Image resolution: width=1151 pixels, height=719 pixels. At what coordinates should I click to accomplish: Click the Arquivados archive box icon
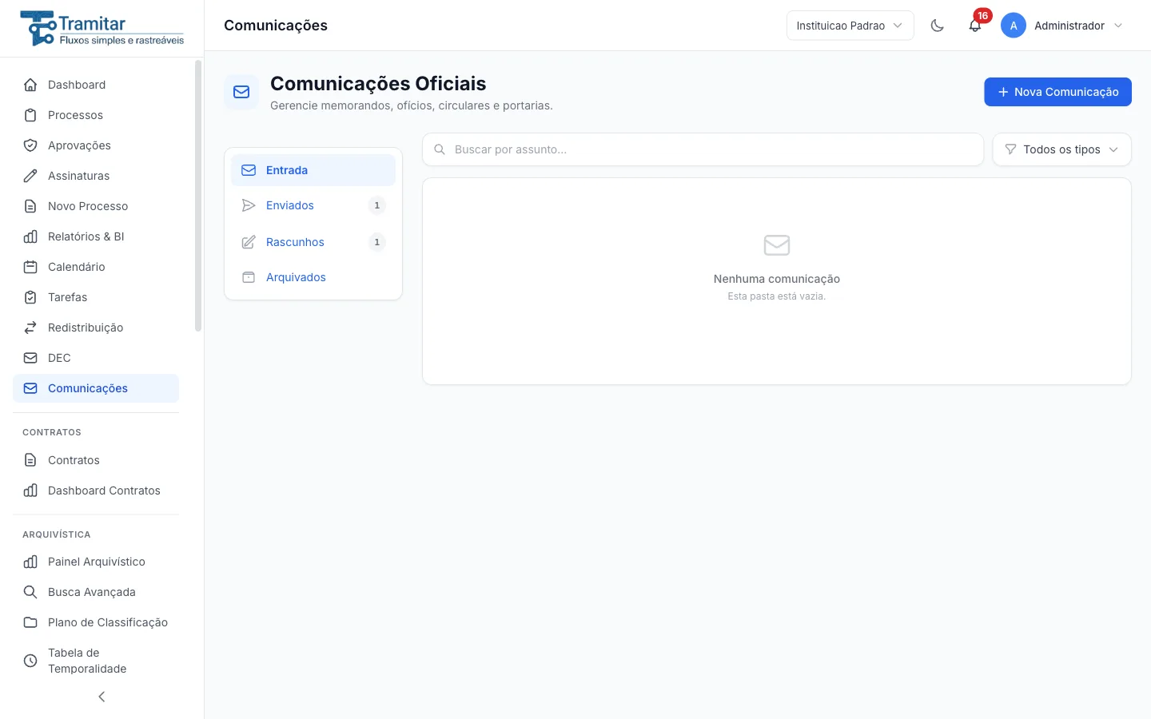pyautogui.click(x=249, y=277)
